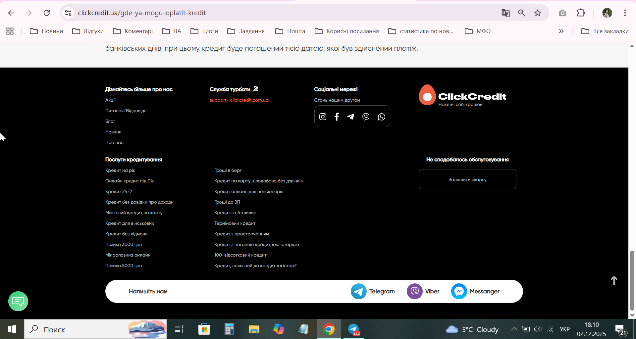Open Microsoft Store from taskbar
The width and height of the screenshot is (636, 339).
[x=204, y=329]
